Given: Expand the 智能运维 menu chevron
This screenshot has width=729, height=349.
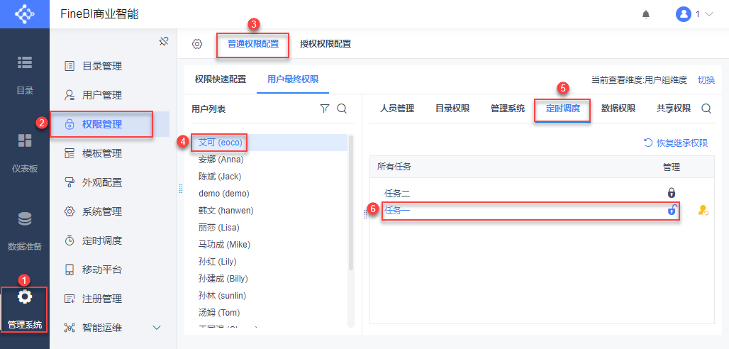Looking at the screenshot, I should pos(157,328).
